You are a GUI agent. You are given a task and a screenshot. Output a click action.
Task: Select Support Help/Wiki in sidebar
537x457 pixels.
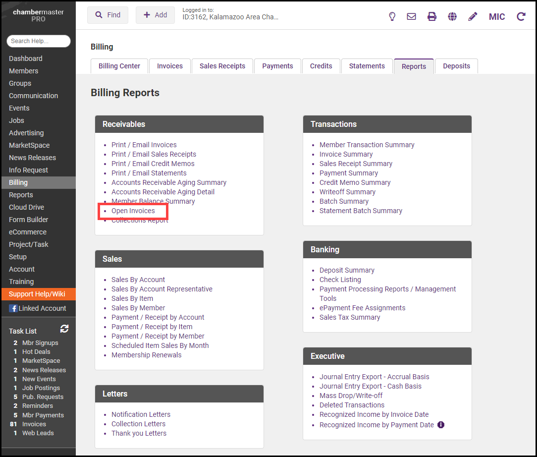point(37,294)
